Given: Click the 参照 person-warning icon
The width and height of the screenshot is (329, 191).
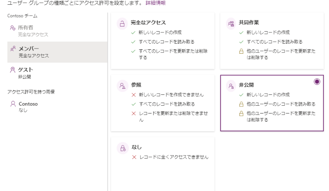Looking at the screenshot, I should [x=122, y=86].
